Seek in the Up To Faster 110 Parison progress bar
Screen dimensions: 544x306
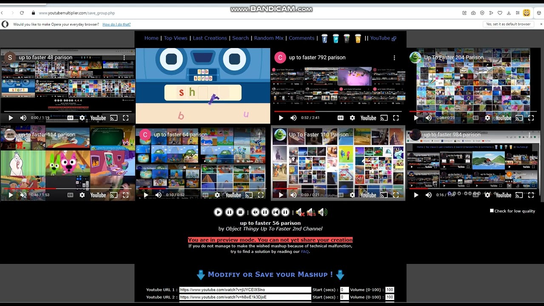pos(338,188)
